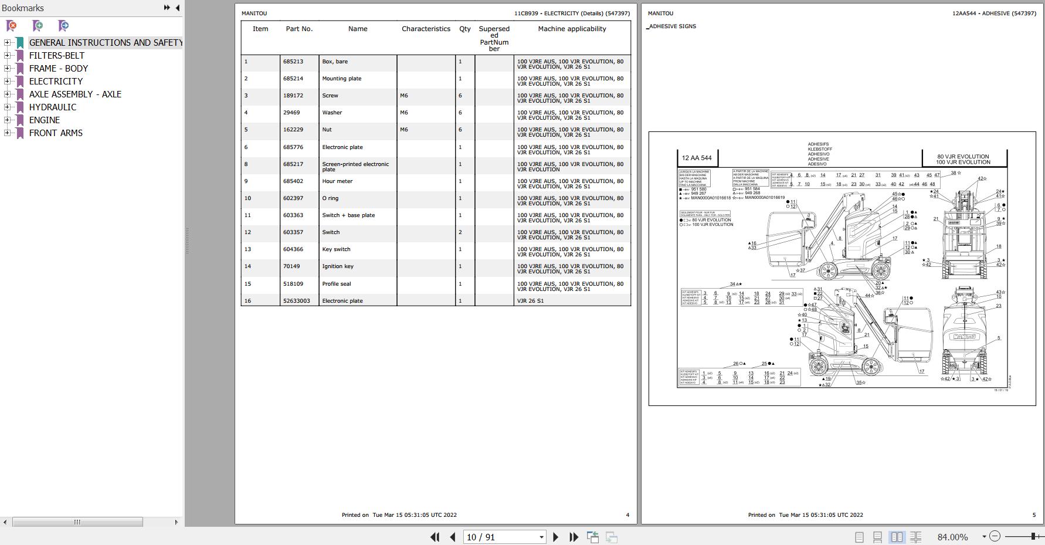1045x545 pixels.
Task: Switch to single page view
Action: (859, 537)
